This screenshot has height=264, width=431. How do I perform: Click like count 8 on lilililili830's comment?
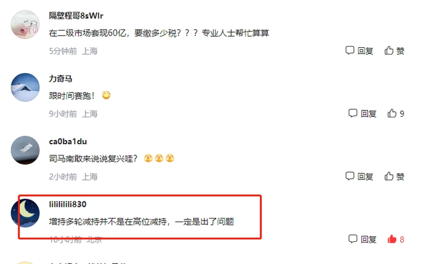401,239
